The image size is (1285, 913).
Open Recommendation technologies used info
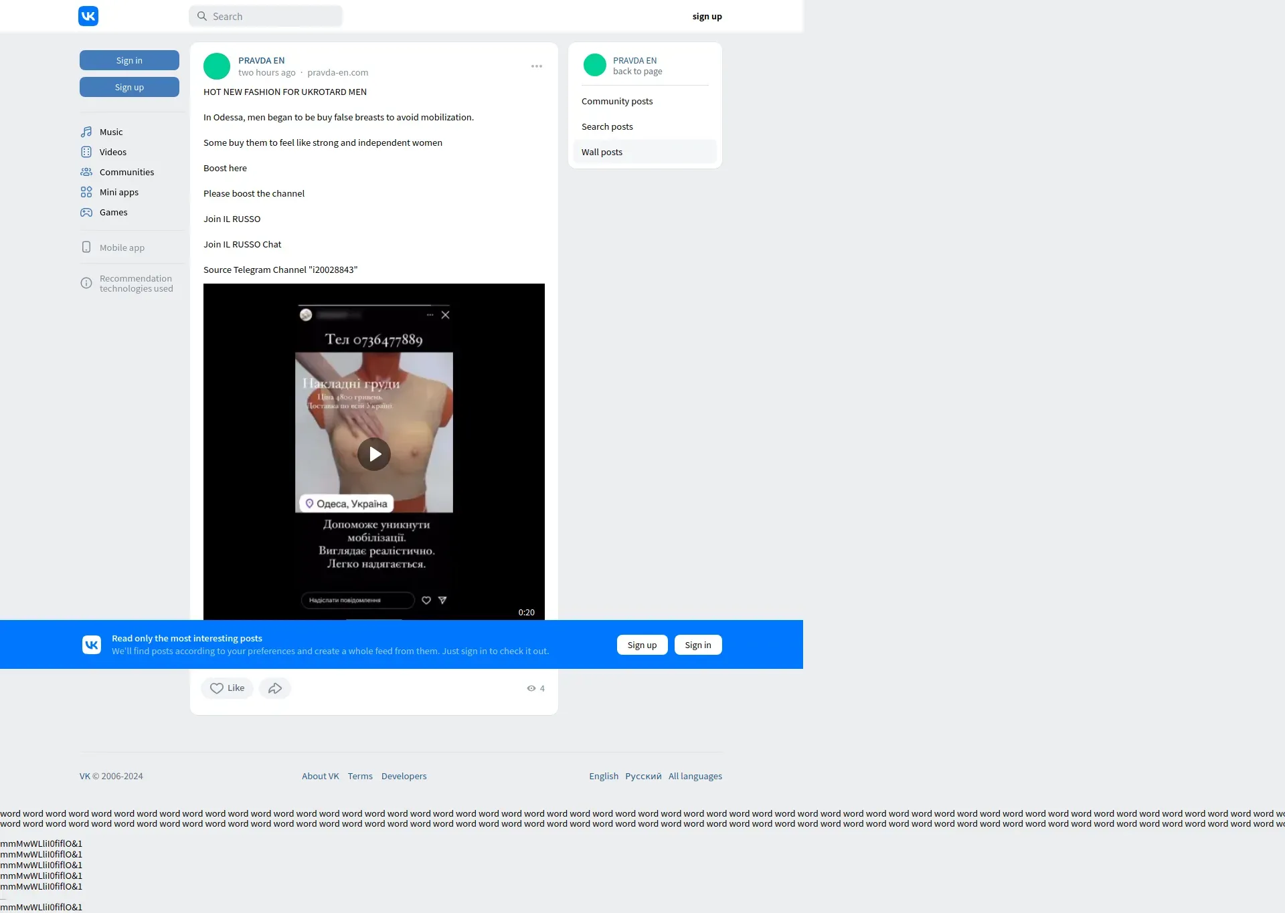tap(135, 284)
